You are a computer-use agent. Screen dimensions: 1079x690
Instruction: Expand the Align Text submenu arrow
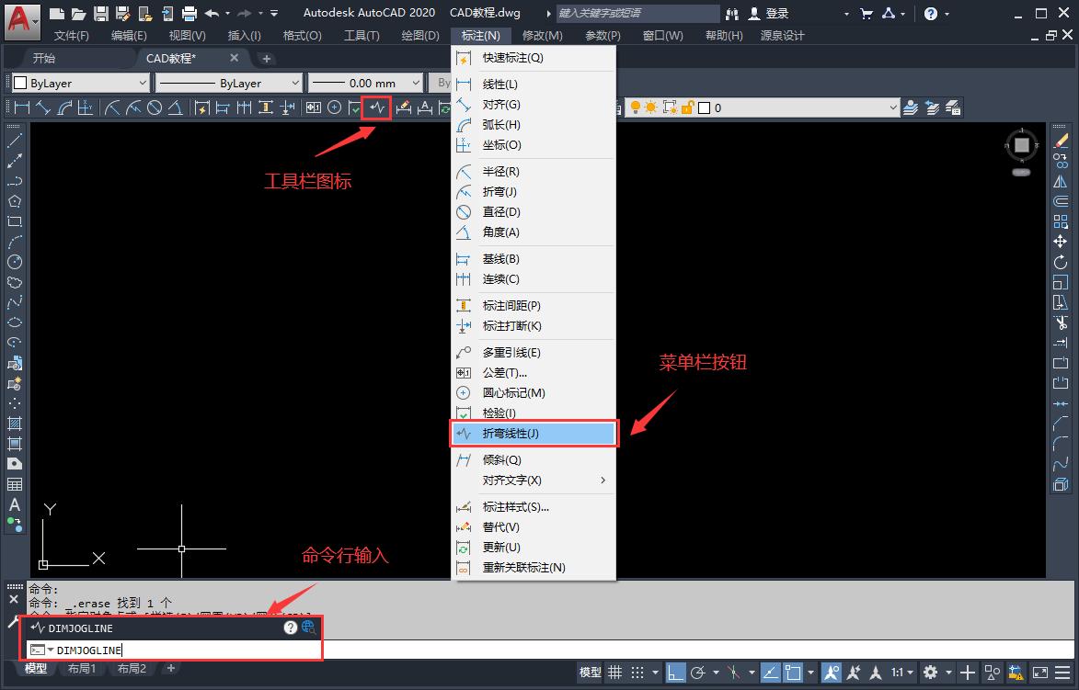[x=603, y=480]
